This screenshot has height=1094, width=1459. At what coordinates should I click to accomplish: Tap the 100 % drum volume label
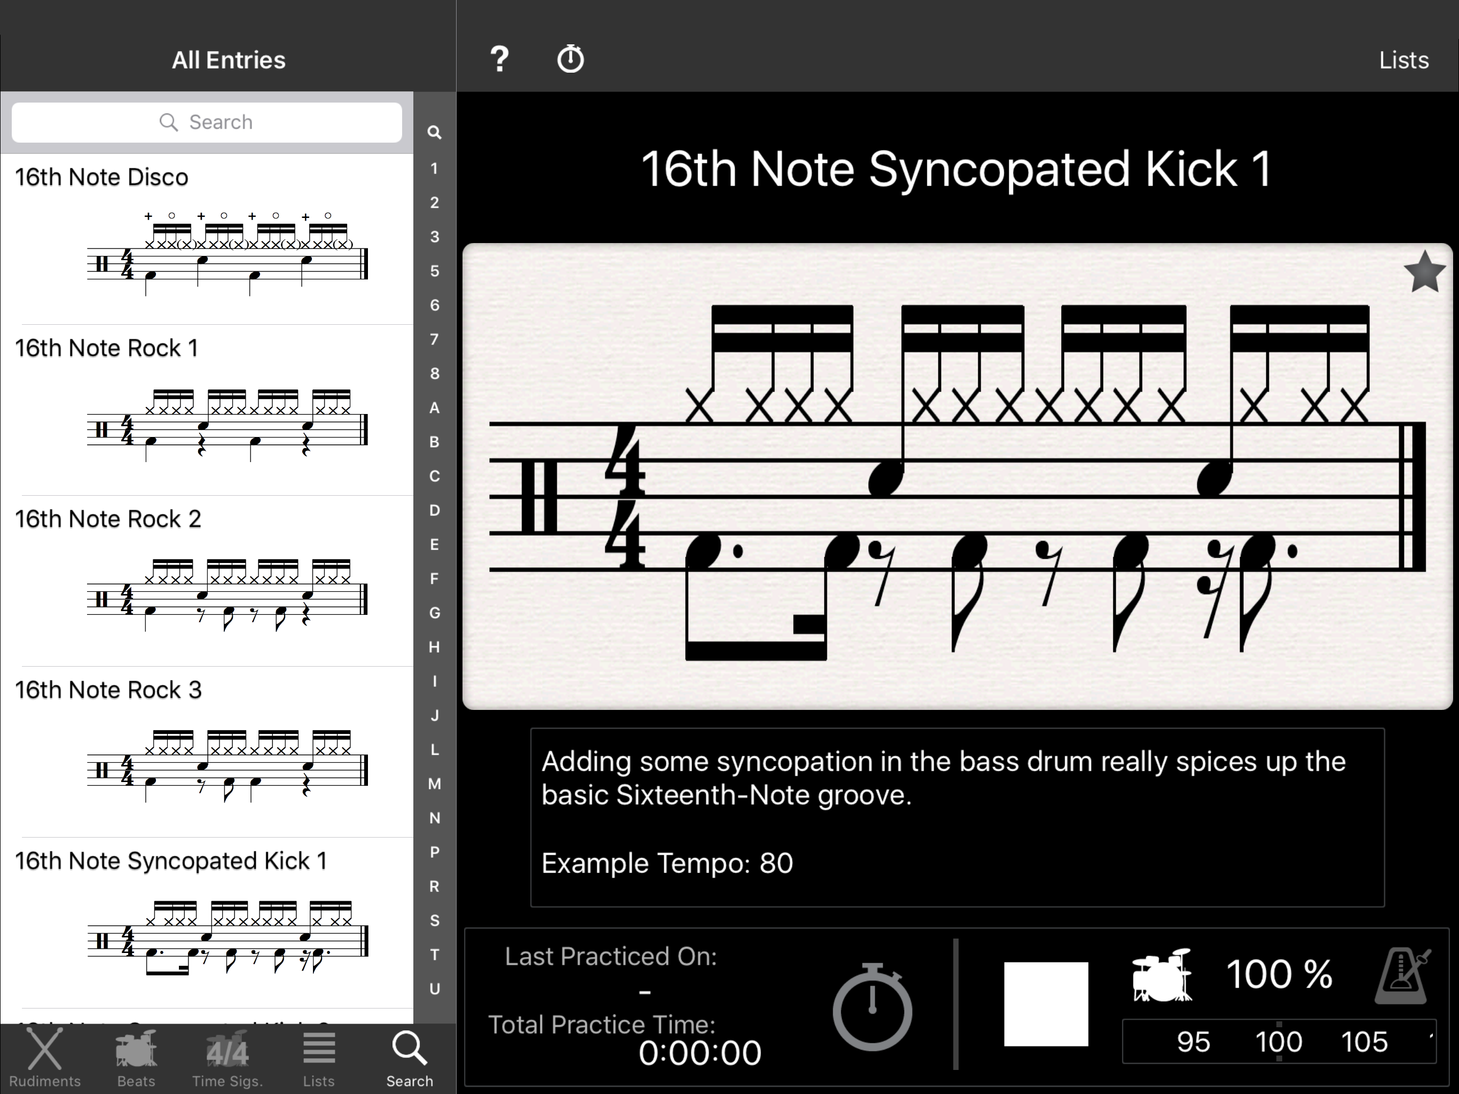coord(1280,974)
